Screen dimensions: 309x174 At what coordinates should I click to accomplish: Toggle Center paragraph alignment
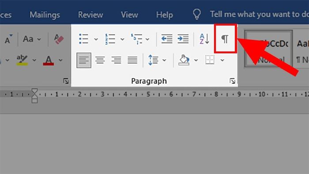coord(100,60)
